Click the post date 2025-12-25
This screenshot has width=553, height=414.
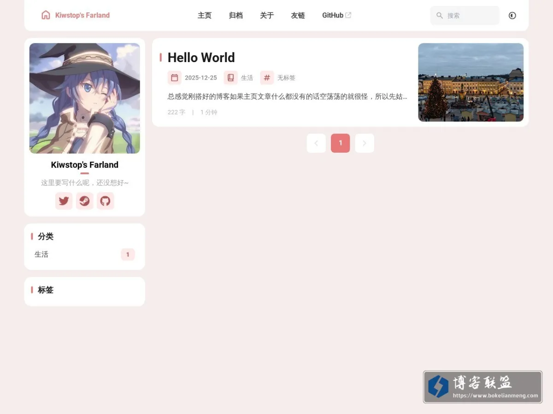tap(201, 78)
